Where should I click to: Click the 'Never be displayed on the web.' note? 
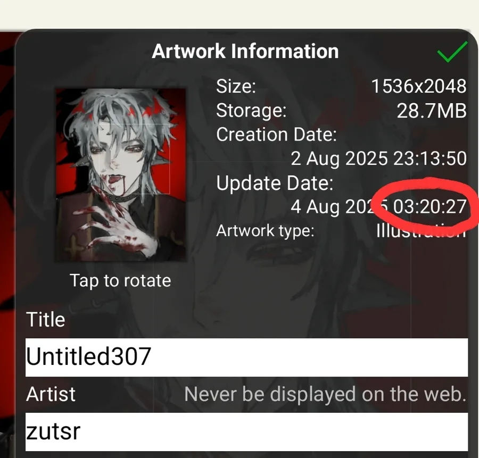click(x=325, y=394)
